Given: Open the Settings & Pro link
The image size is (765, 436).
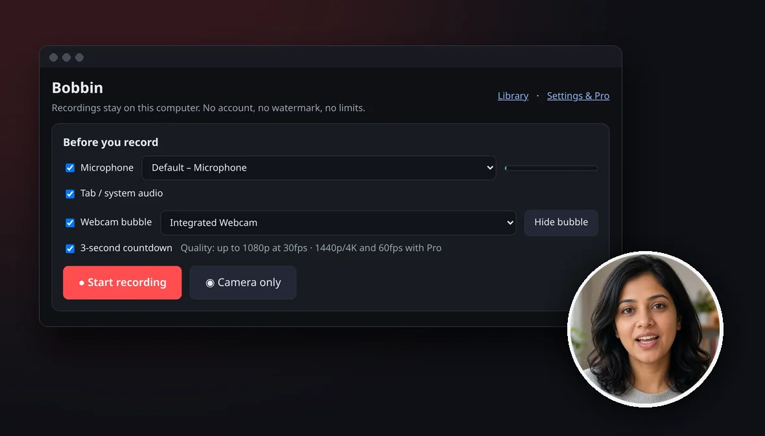Looking at the screenshot, I should click(x=578, y=95).
